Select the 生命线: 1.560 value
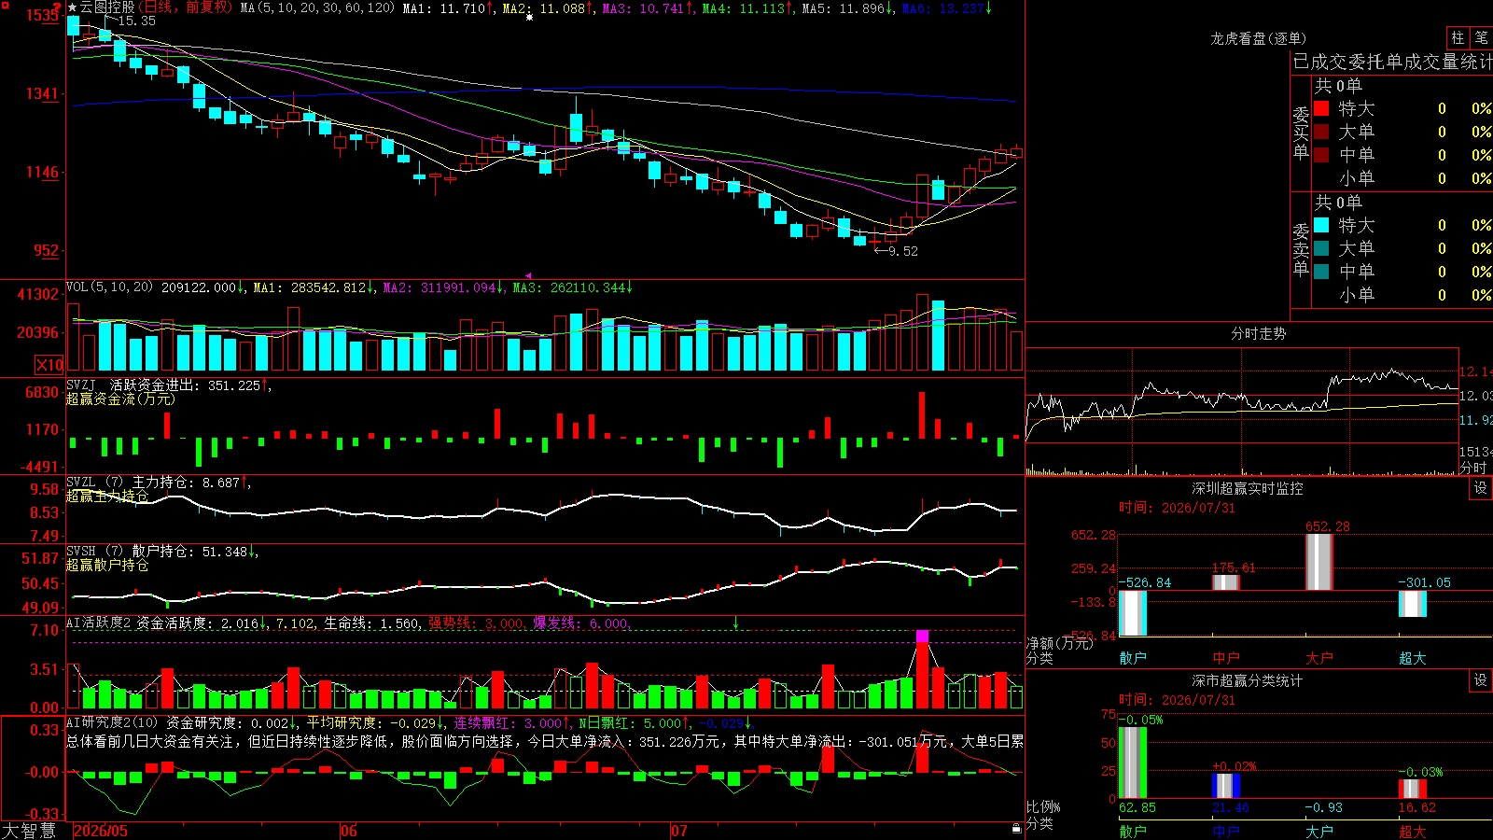The image size is (1493, 840). coord(371,623)
